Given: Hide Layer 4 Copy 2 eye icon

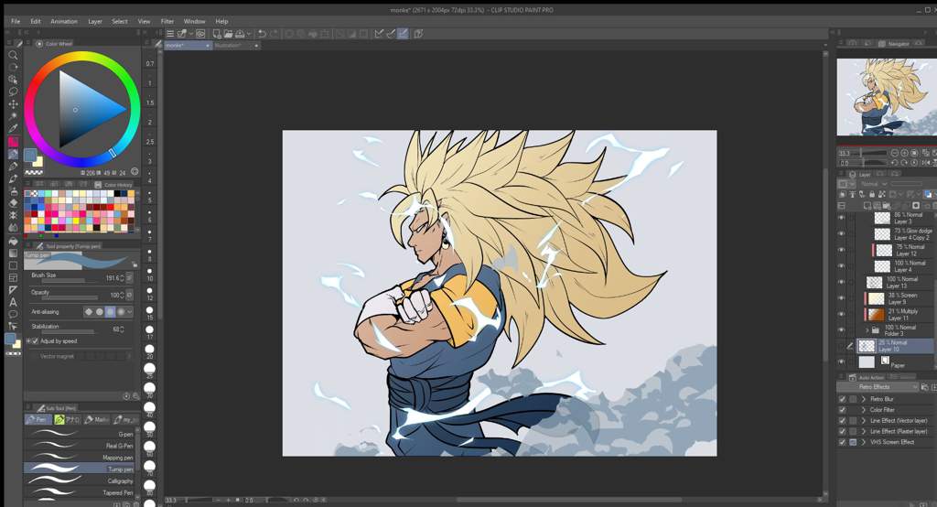Looking at the screenshot, I should tap(842, 233).
